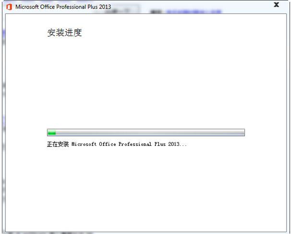
Task: Click the blurred gray button behind the title bar
Action: 122,10
